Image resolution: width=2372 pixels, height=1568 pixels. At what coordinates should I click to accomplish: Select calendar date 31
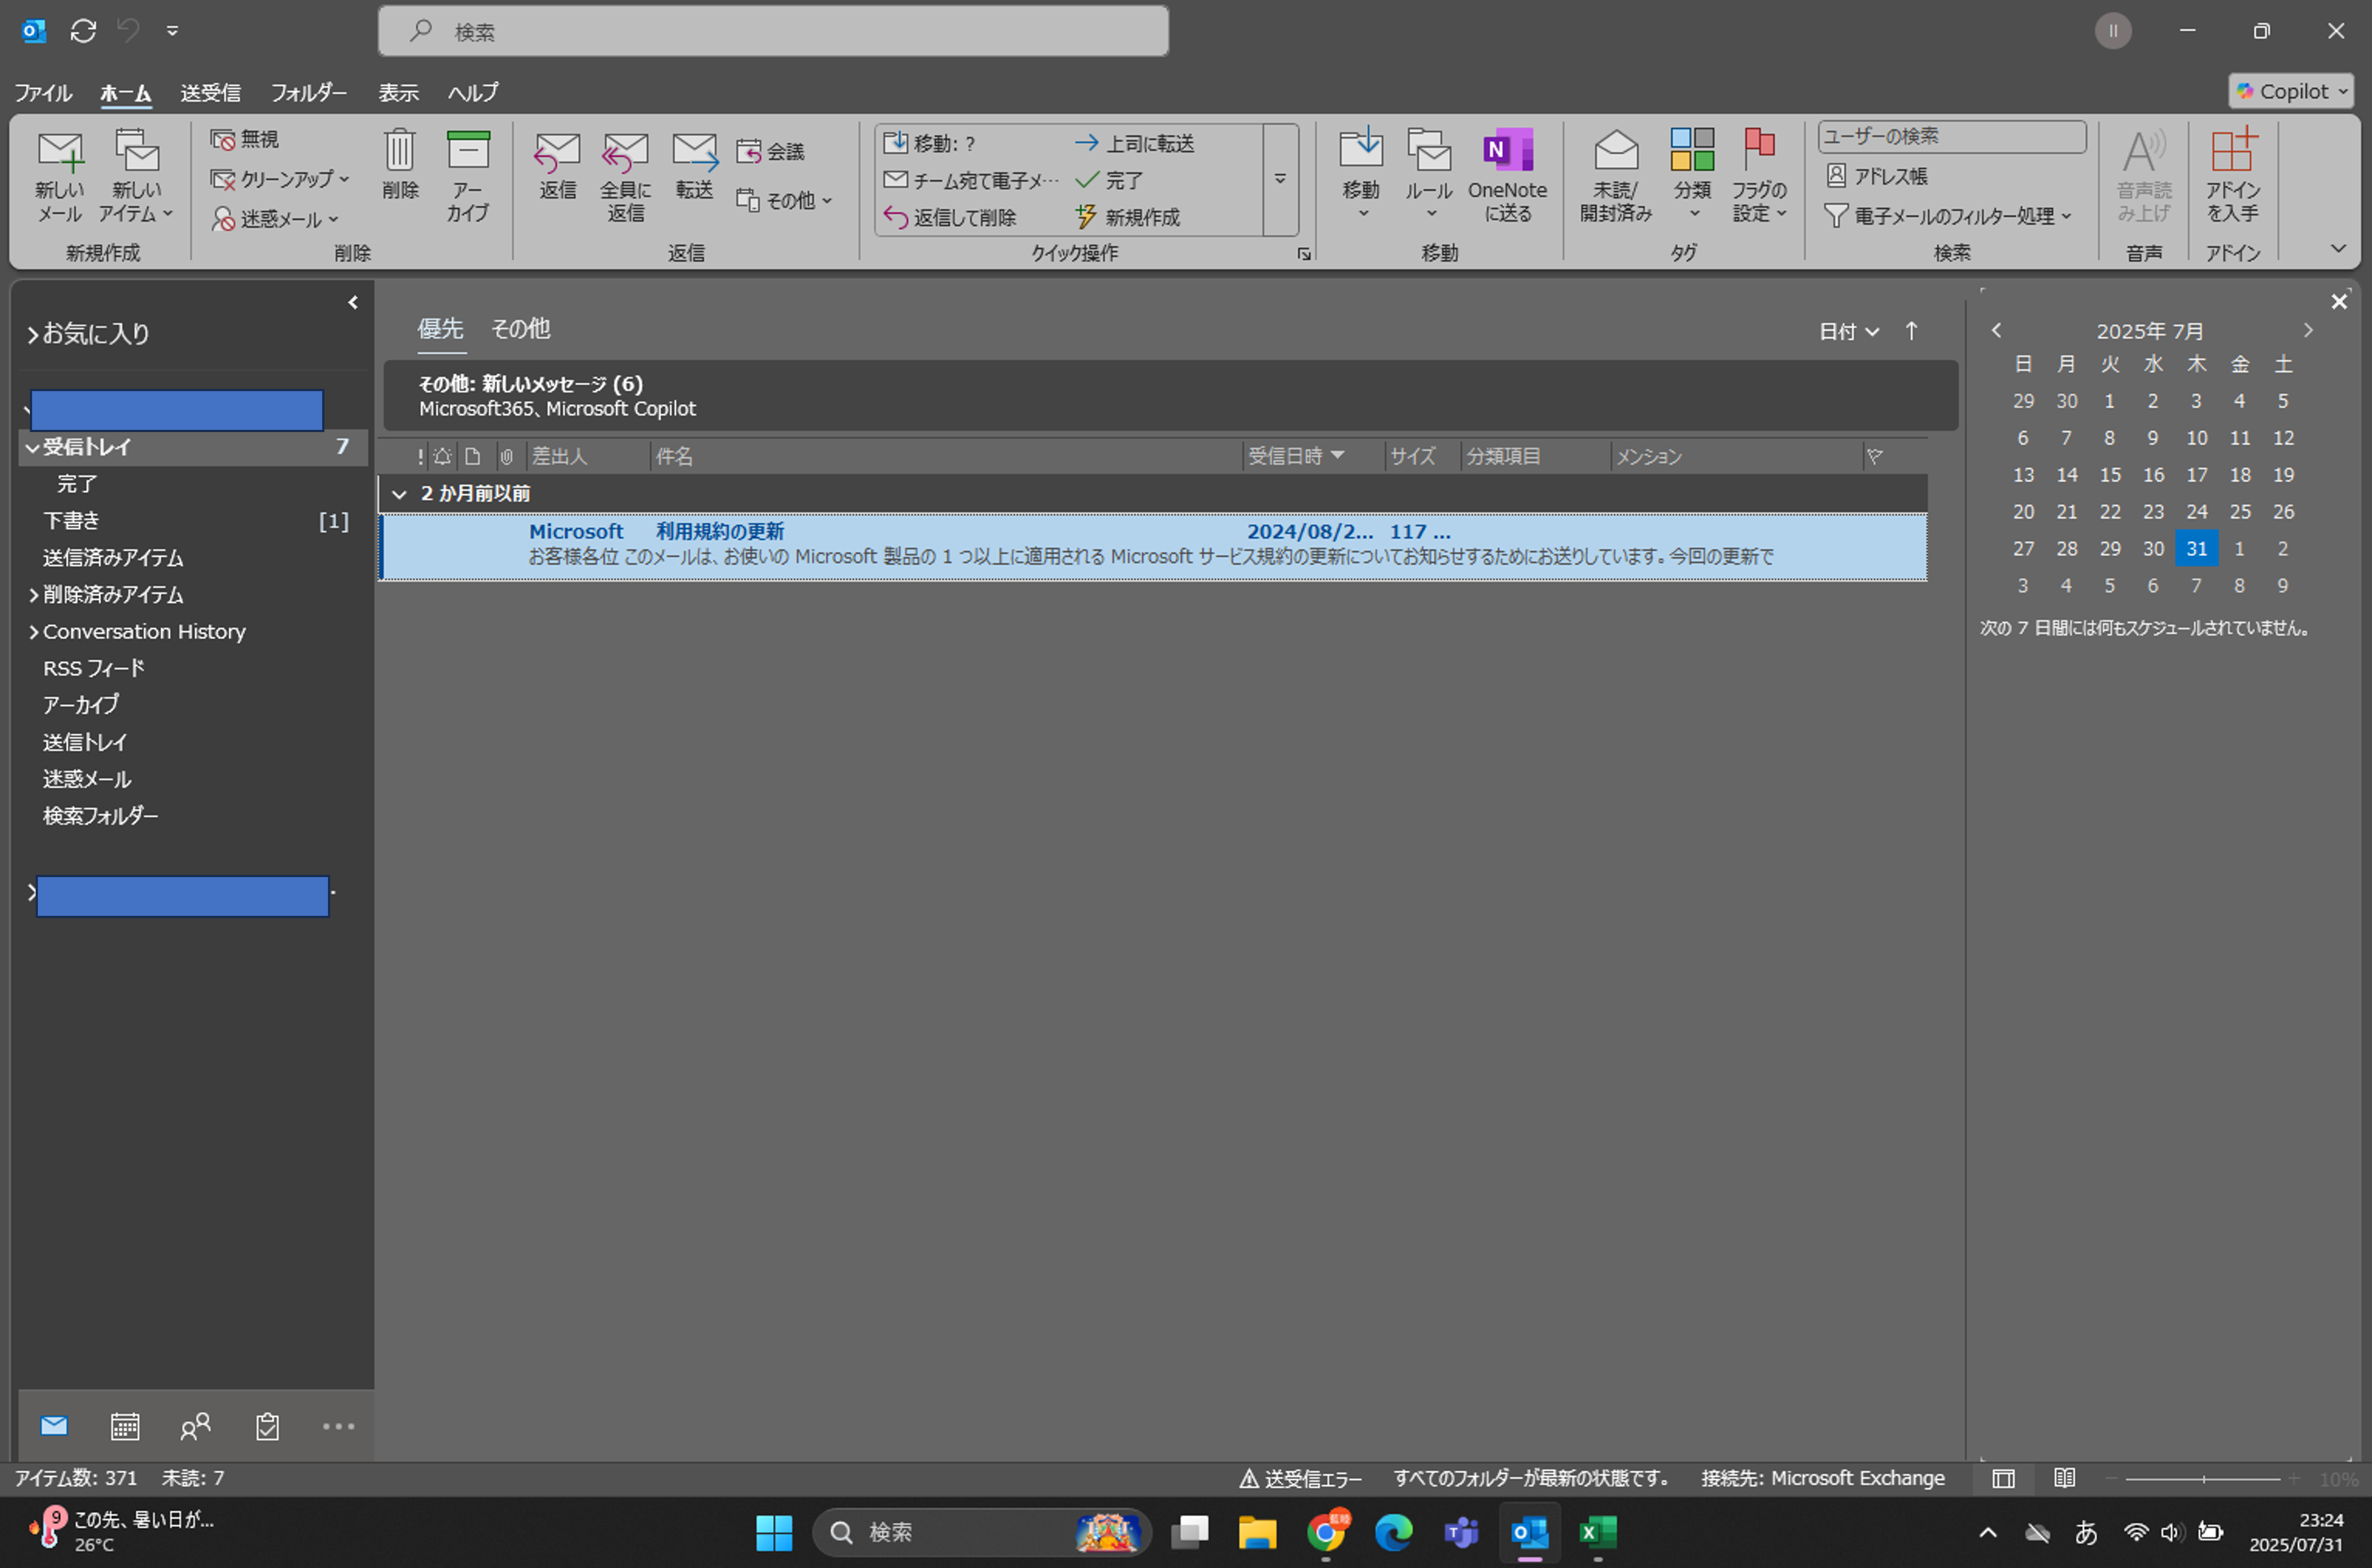coord(2196,548)
